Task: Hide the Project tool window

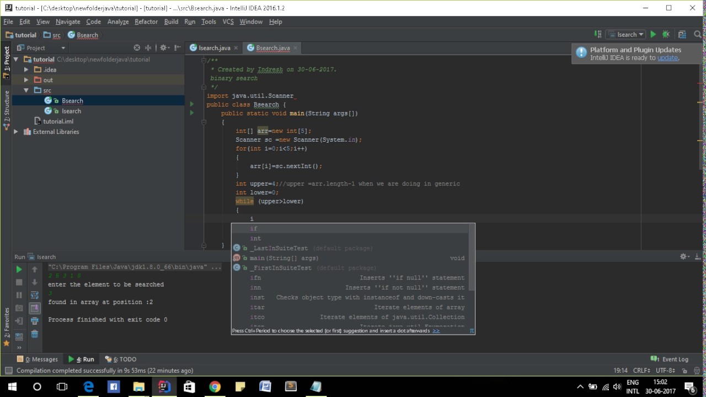Action: [x=178, y=48]
